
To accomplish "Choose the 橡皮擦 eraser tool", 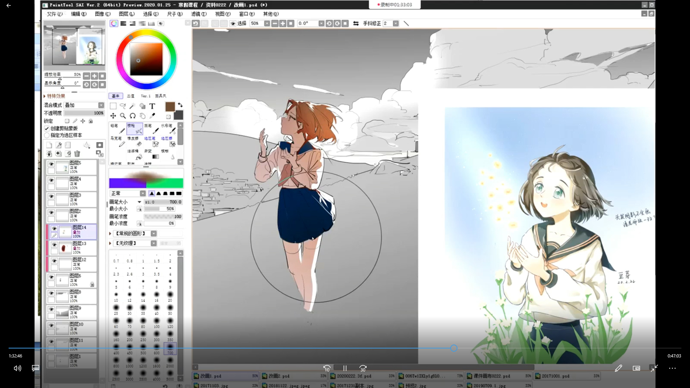I will coord(134,142).
